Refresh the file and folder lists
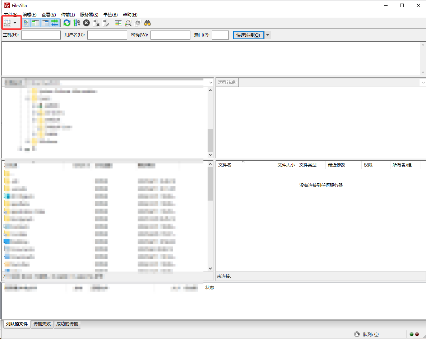Screen dimensions: 426x339 [67, 23]
